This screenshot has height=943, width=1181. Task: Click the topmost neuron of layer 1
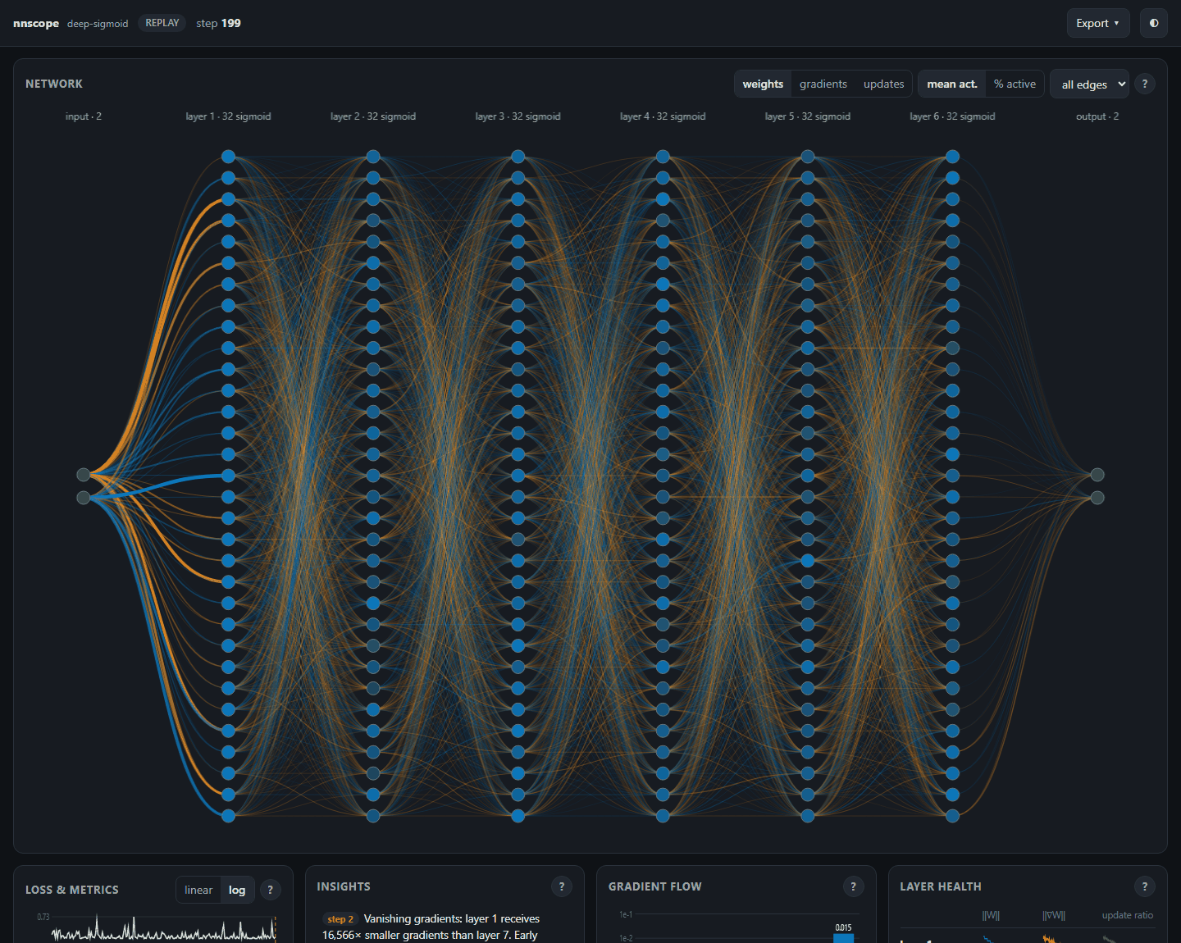(228, 157)
